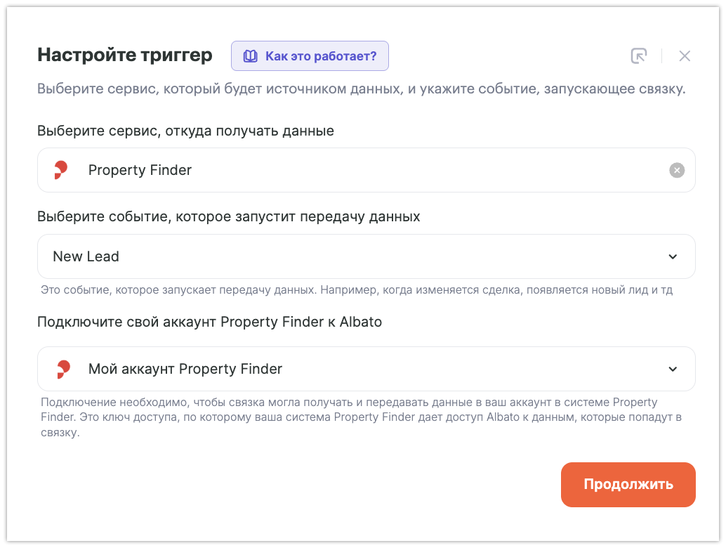The width and height of the screenshot is (726, 548).
Task: Click the Property Finder logo in service field
Action: (x=61, y=170)
